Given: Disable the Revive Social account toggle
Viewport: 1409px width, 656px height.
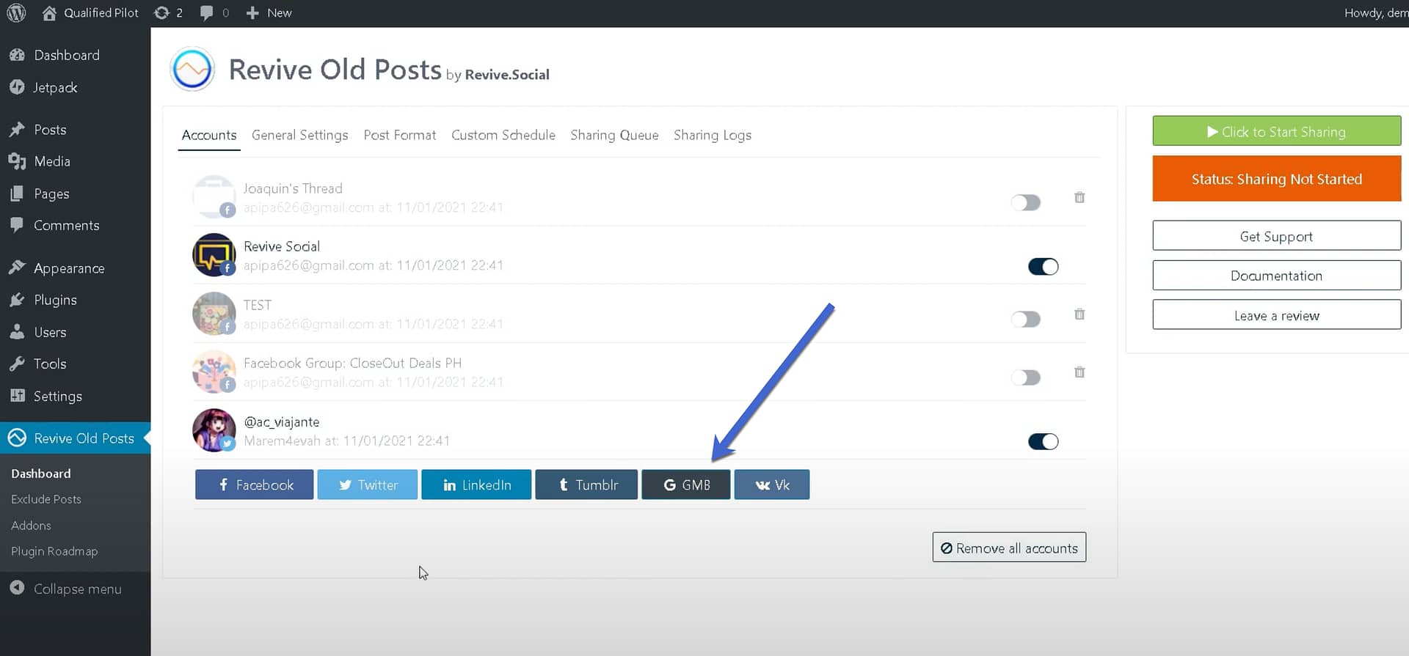Looking at the screenshot, I should (x=1043, y=267).
